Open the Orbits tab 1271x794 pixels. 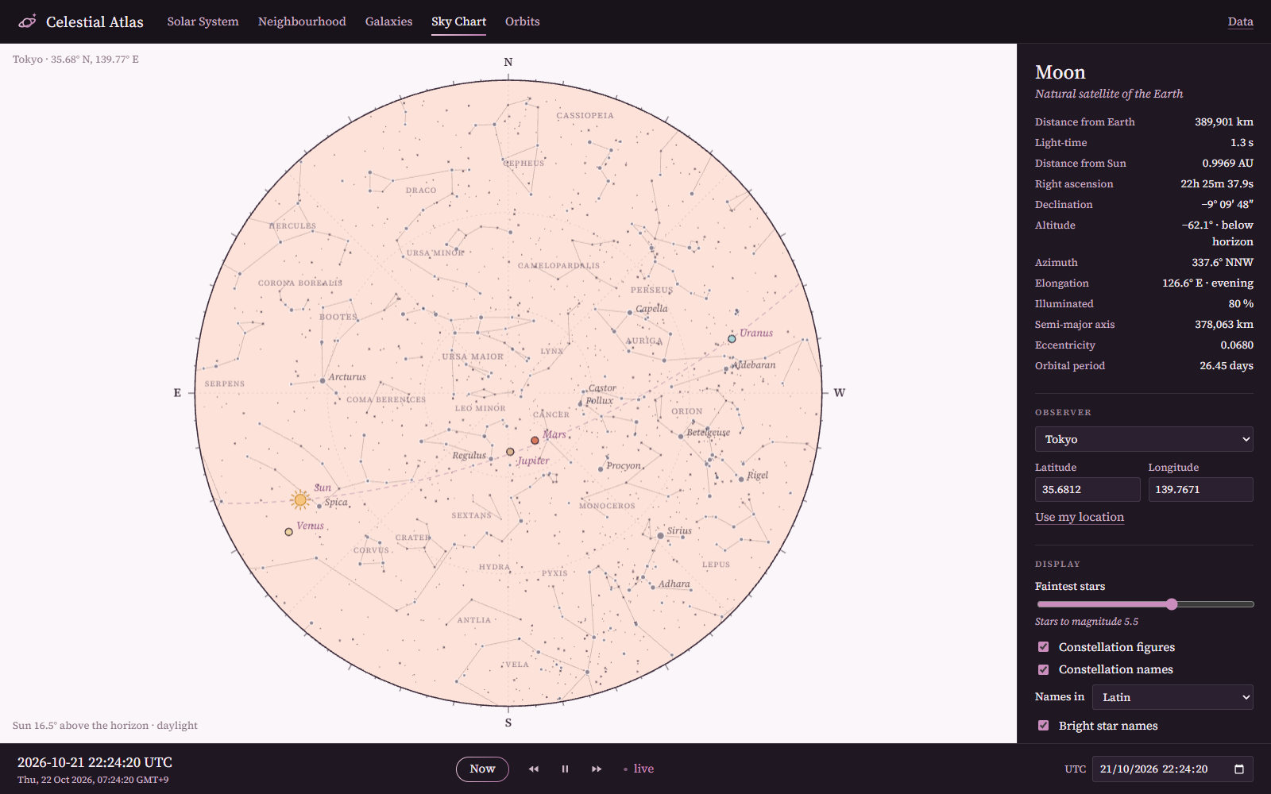[522, 21]
